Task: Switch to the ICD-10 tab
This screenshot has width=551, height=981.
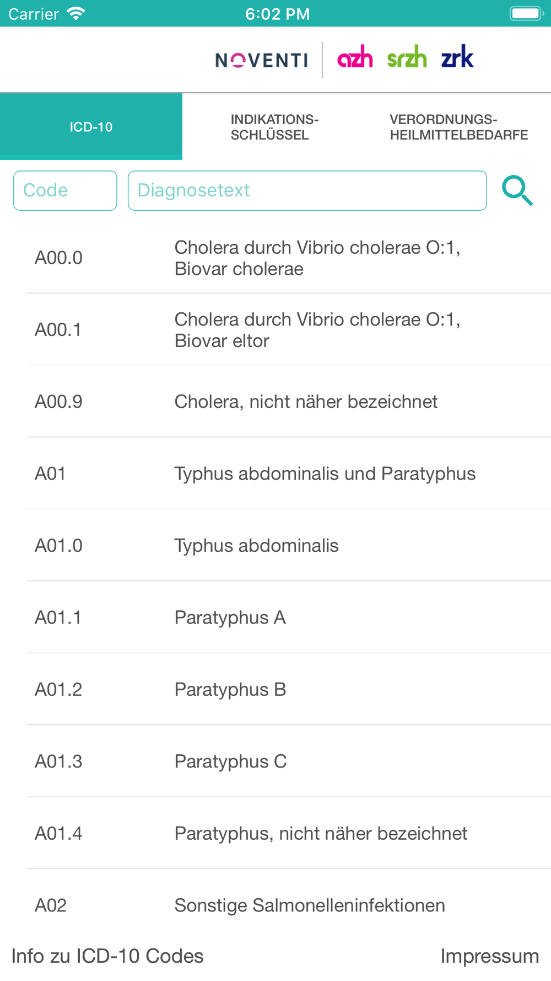Action: pos(91,127)
